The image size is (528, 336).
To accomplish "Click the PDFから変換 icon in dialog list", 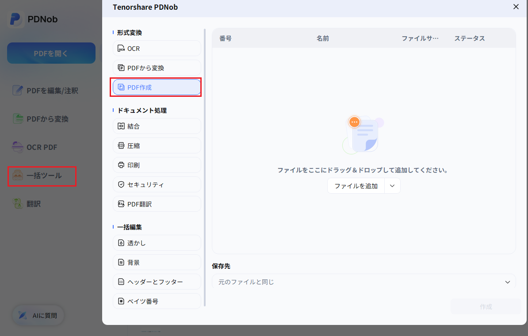I will (121, 68).
